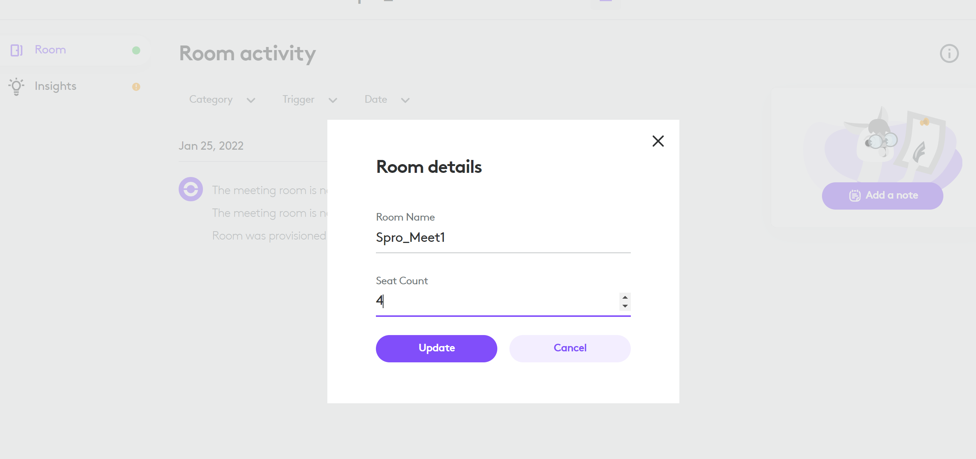976x459 pixels.
Task: Click the Room Name input field
Action: click(503, 238)
